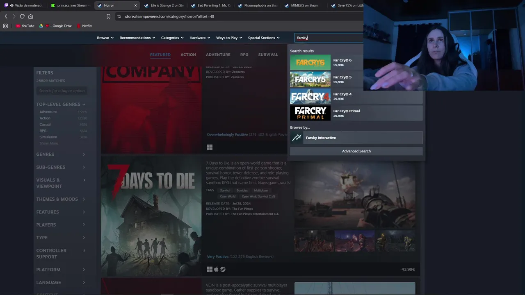Click the SteamOS icon on 7 Days to Die
This screenshot has width=525, height=295.
(x=223, y=269)
